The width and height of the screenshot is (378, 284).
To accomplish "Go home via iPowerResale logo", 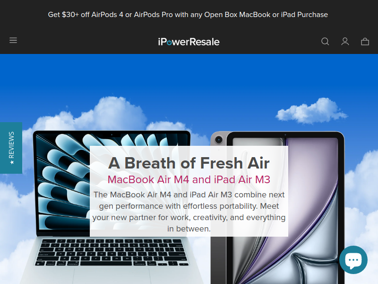I will click(189, 42).
